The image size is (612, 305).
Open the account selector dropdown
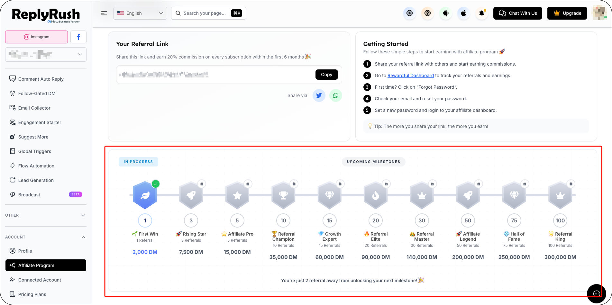[46, 54]
